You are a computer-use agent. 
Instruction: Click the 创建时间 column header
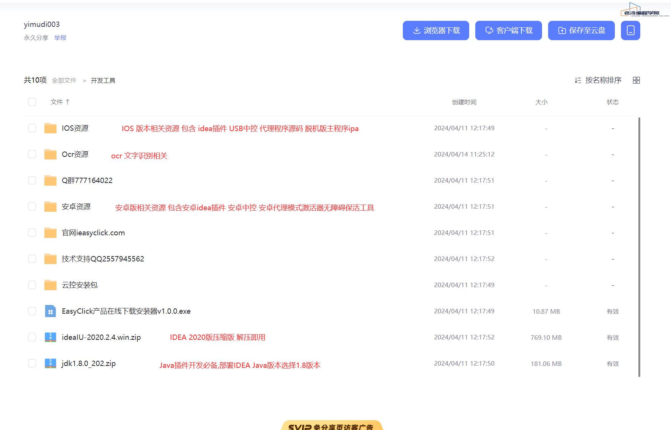coord(464,102)
